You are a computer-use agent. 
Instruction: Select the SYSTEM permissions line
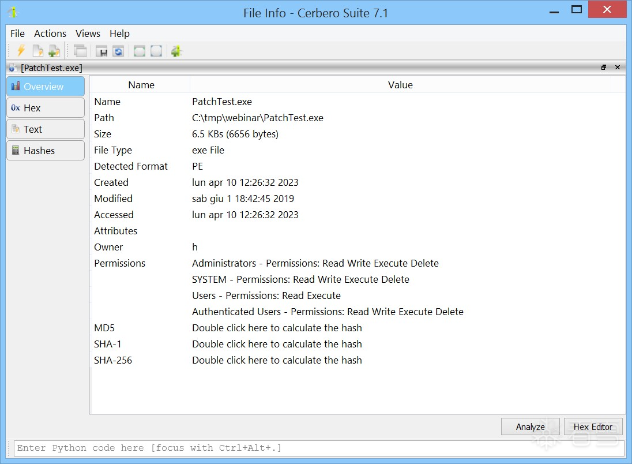click(300, 279)
